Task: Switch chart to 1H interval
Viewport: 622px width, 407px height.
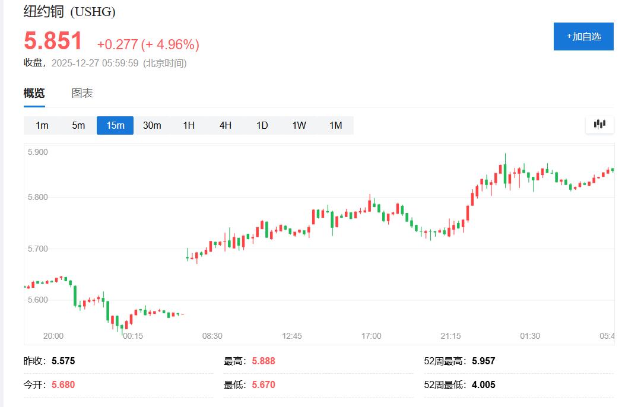Action: tap(189, 125)
